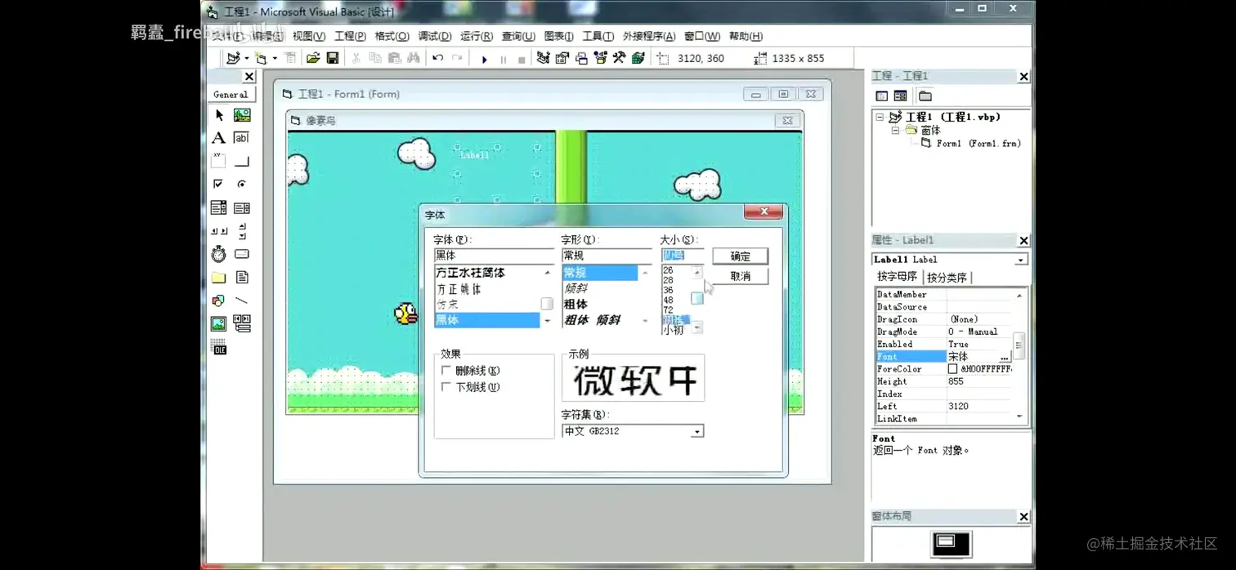This screenshot has width=1236, height=570.
Task: Select the FileListBox tool in the toolbox
Action: (242, 278)
